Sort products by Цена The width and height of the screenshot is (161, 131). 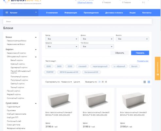[x=77, y=82]
